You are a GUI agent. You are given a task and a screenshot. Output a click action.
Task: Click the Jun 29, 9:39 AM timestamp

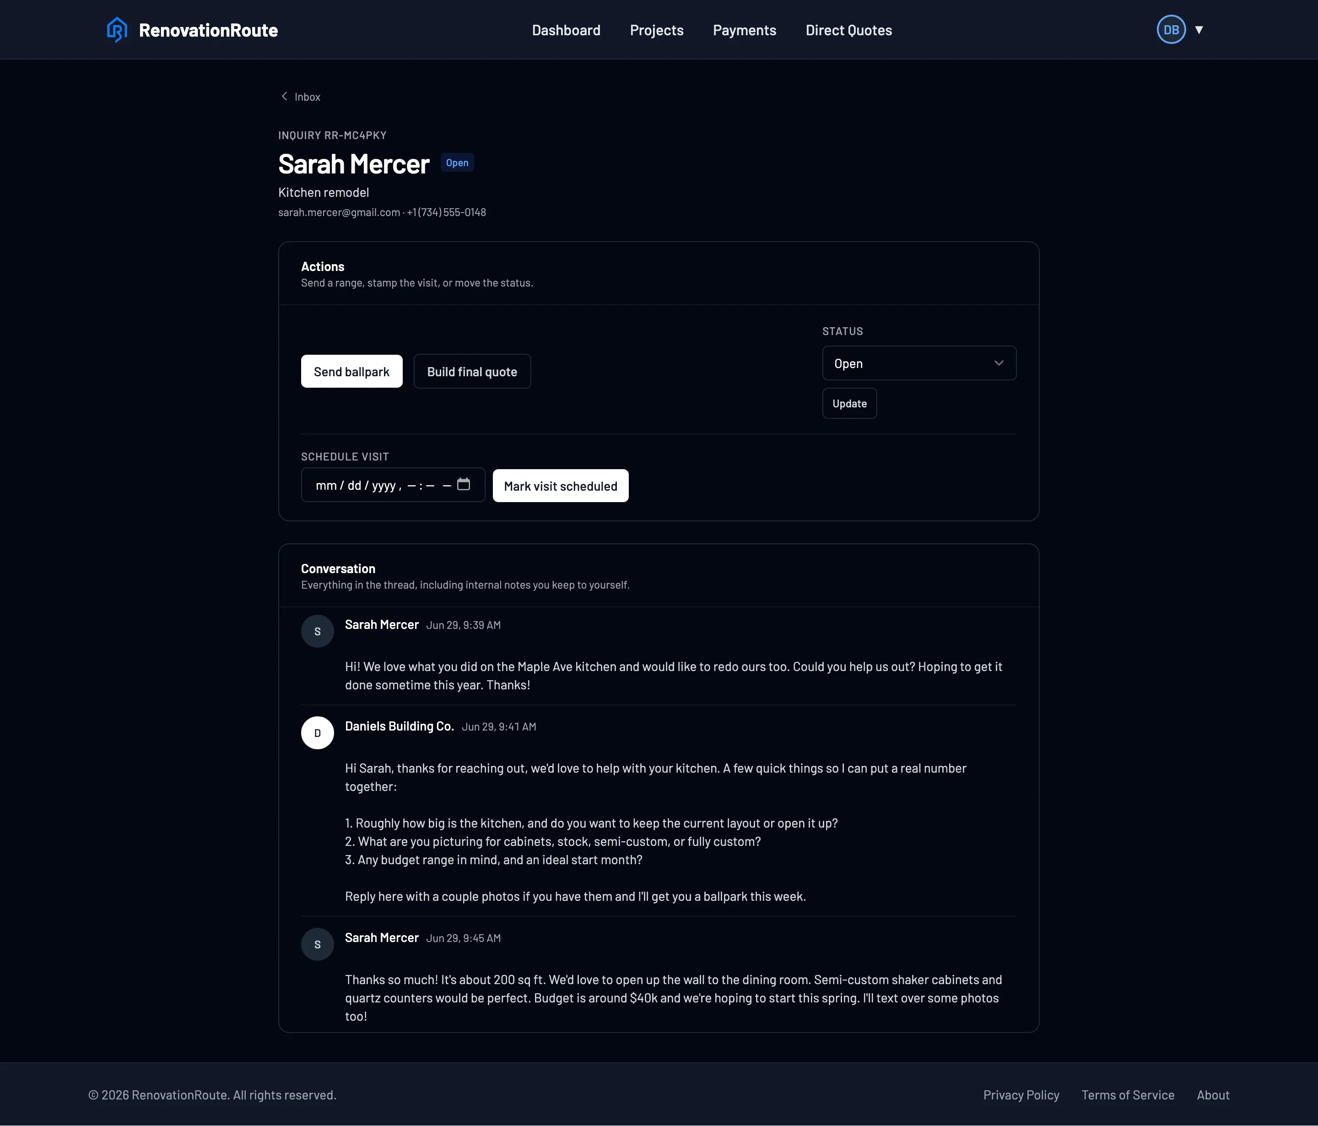coord(463,625)
